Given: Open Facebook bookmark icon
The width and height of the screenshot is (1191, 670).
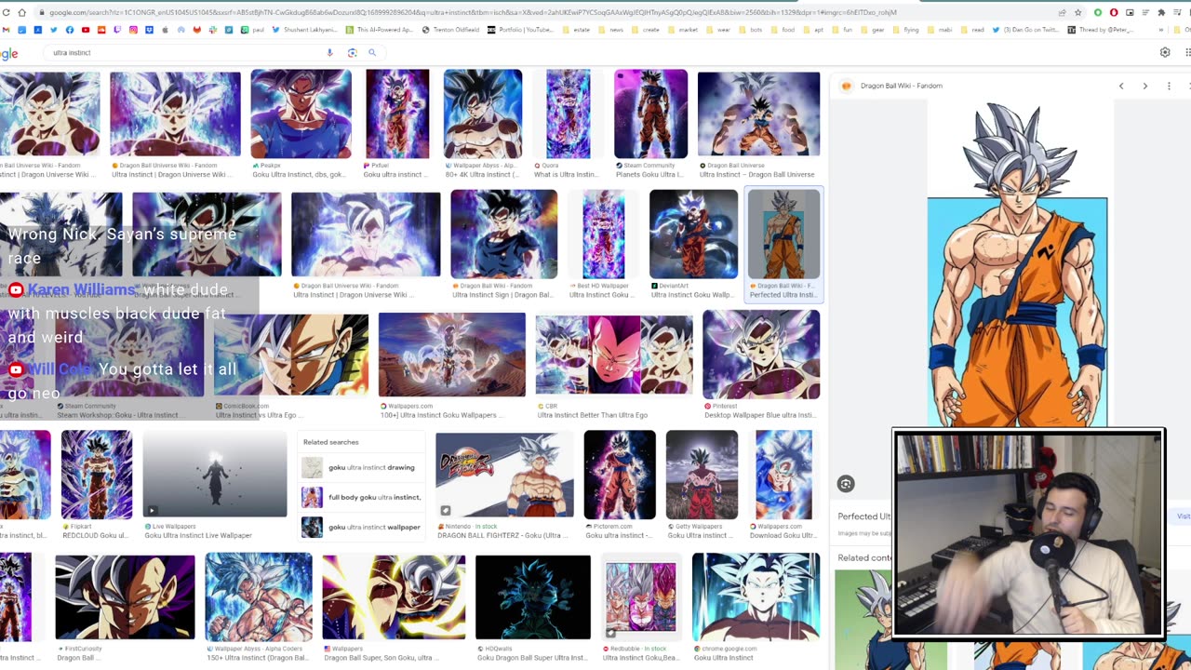Looking at the screenshot, I should click(70, 30).
